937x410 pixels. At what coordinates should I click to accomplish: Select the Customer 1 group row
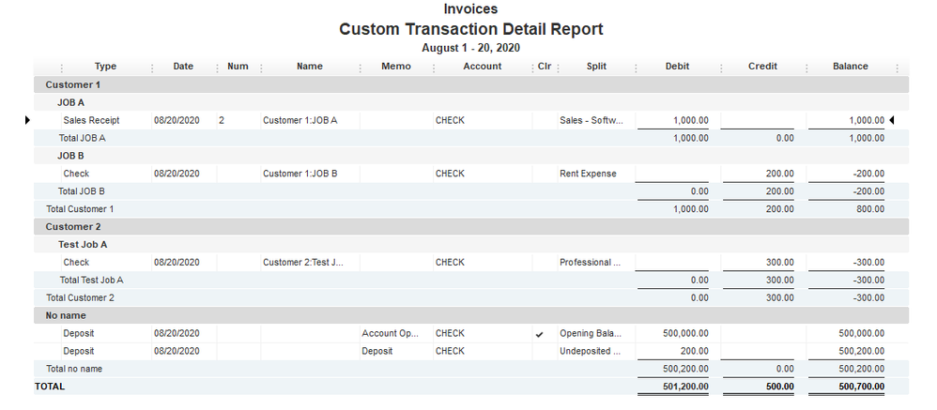(73, 84)
